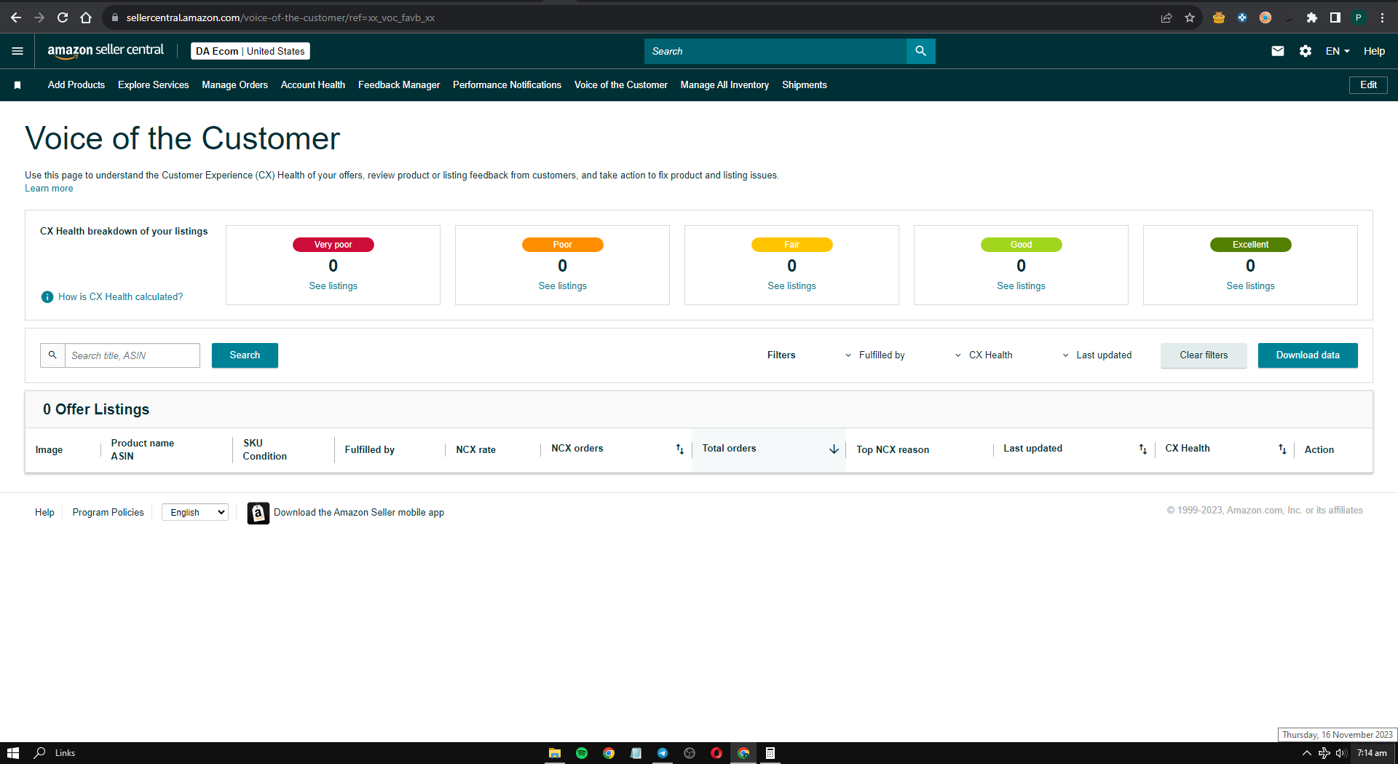Viewport: 1398px width, 764px height.
Task: Click the Edit favorites button
Action: click(1369, 85)
